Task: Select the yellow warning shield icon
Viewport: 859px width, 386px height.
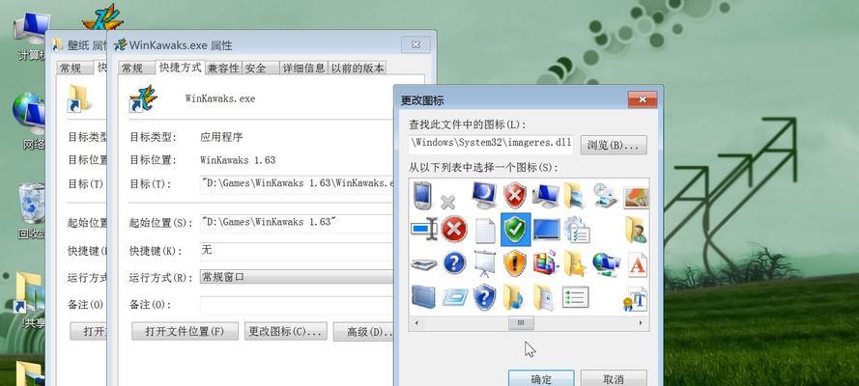Action: [515, 263]
